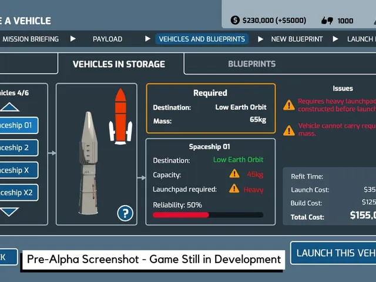The width and height of the screenshot is (376, 282).
Task: Click the 1000 reputation value
Action: coord(345,21)
